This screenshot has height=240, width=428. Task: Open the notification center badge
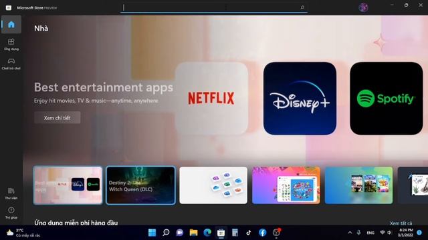click(419, 233)
